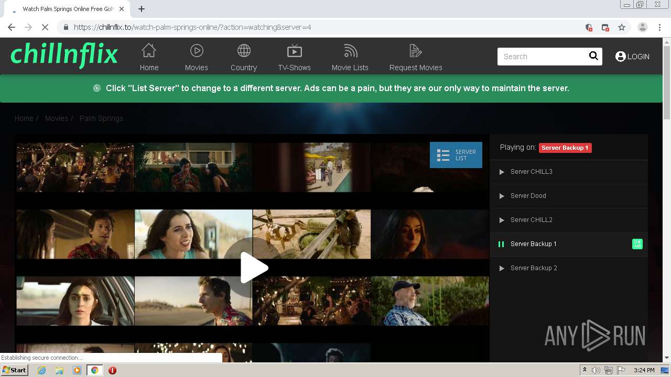Click scrollbar down arrow
The image size is (671, 377).
pyautogui.click(x=667, y=358)
